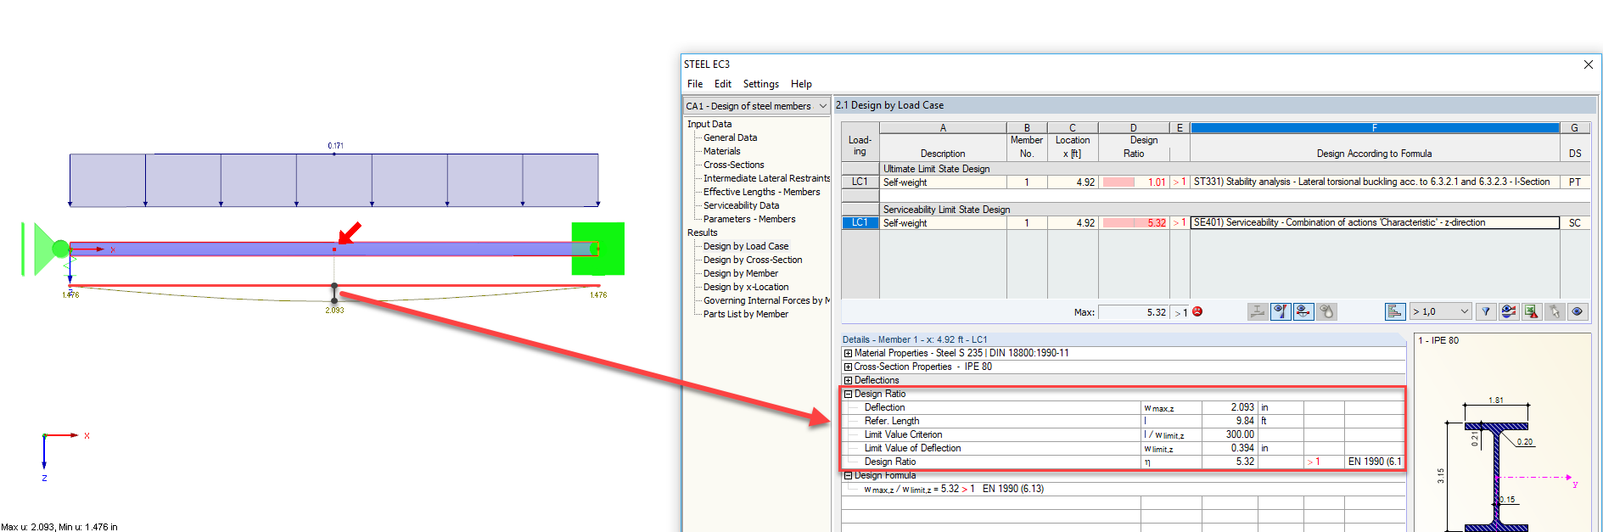
Task: Click the Deflection value 2.093 in details
Action: (1230, 407)
